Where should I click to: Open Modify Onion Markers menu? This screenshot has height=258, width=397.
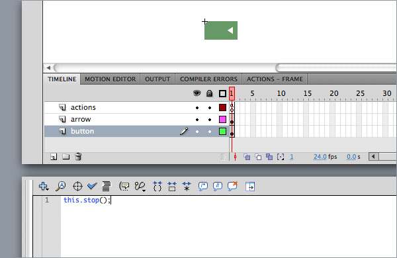click(x=281, y=157)
